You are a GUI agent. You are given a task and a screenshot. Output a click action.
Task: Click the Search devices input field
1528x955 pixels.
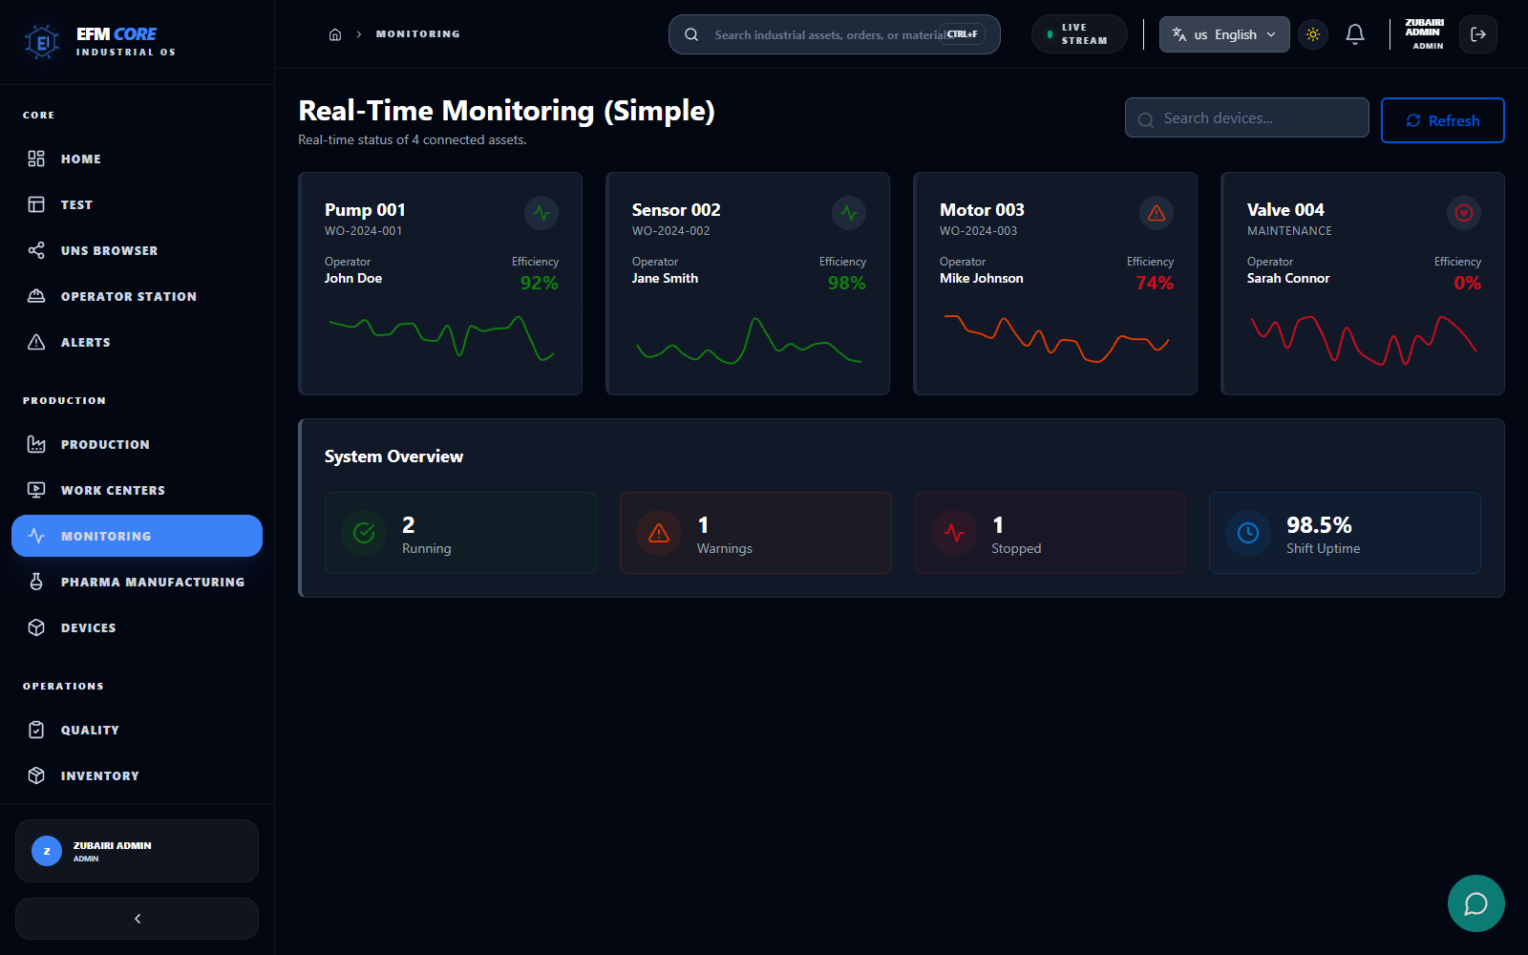pyautogui.click(x=1246, y=117)
